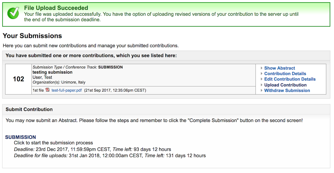Select Upload Contribution in the actions list

coord(285,85)
